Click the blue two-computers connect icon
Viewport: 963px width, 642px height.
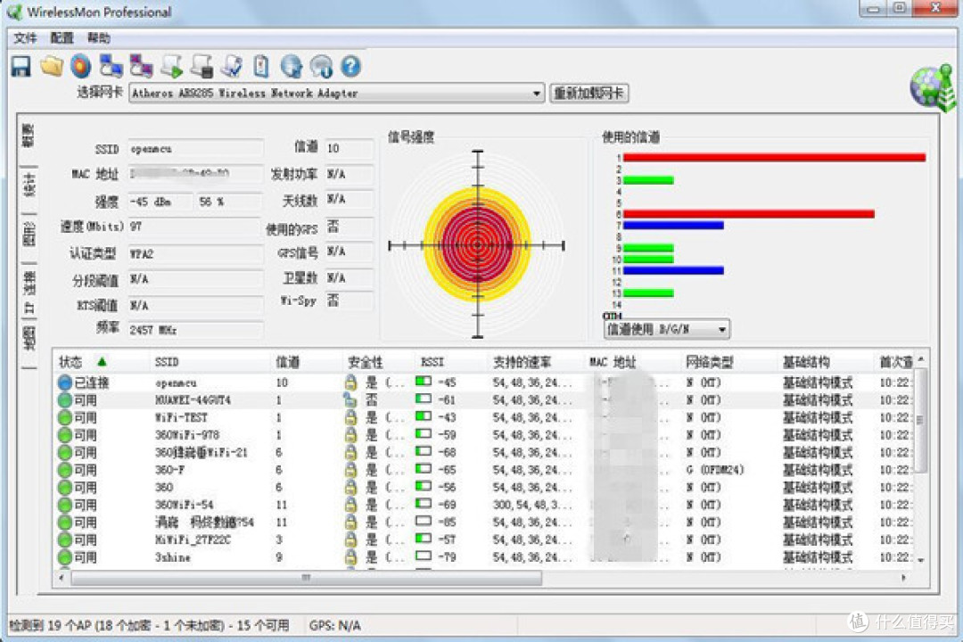[111, 66]
